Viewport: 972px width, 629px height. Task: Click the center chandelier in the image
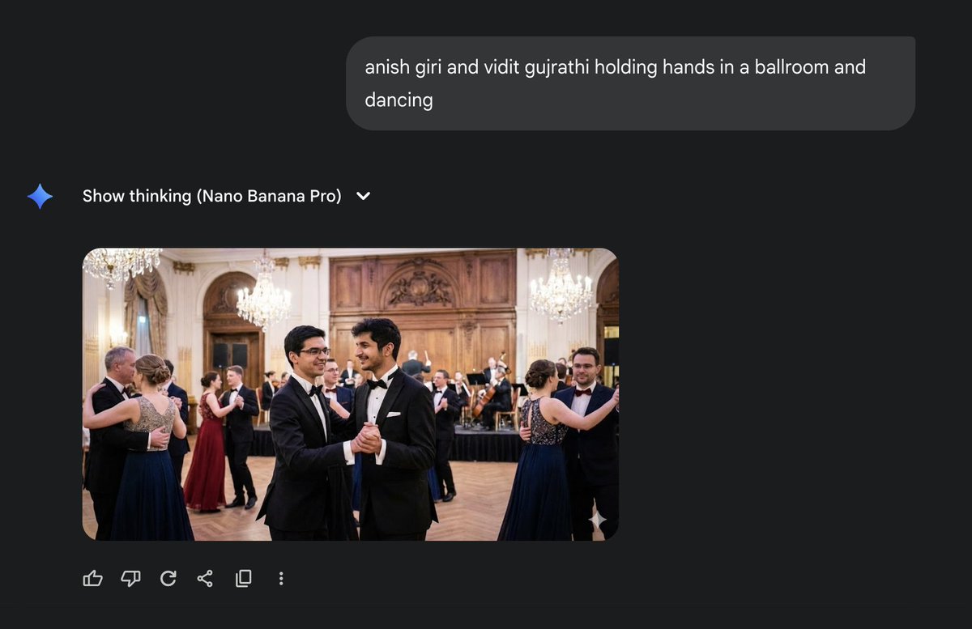[x=263, y=300]
